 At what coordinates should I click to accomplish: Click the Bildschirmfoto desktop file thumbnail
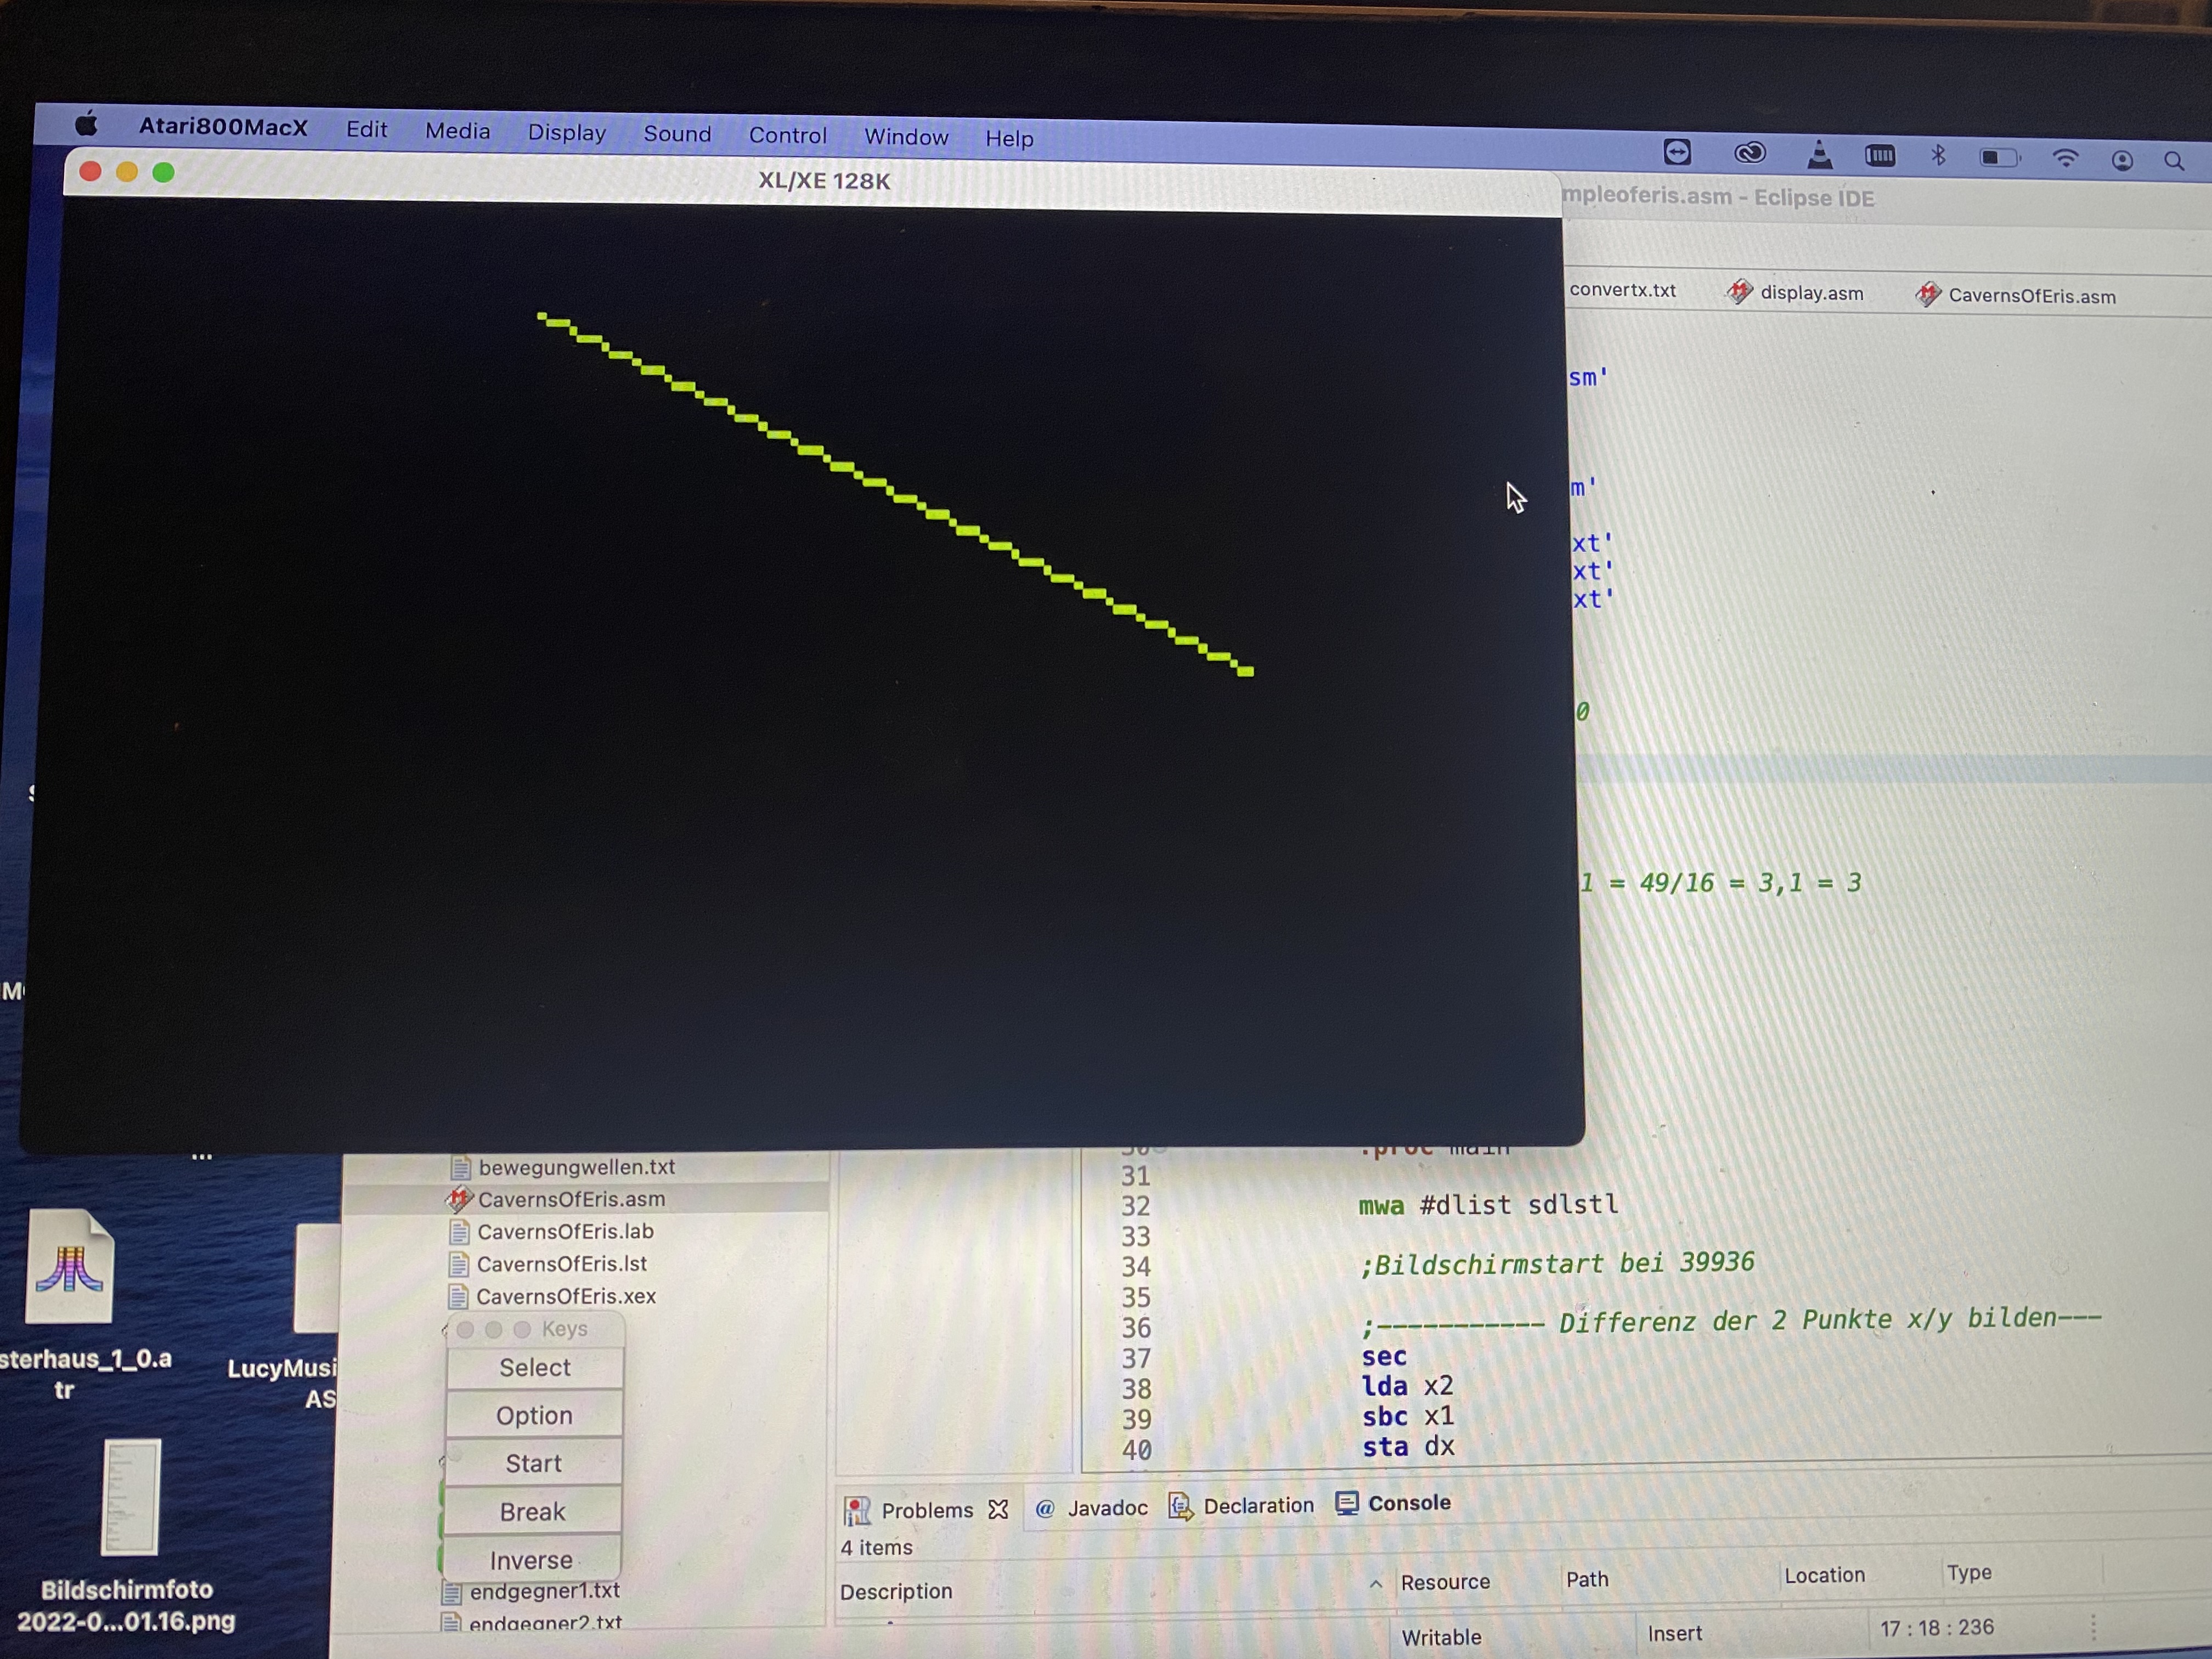(x=130, y=1498)
